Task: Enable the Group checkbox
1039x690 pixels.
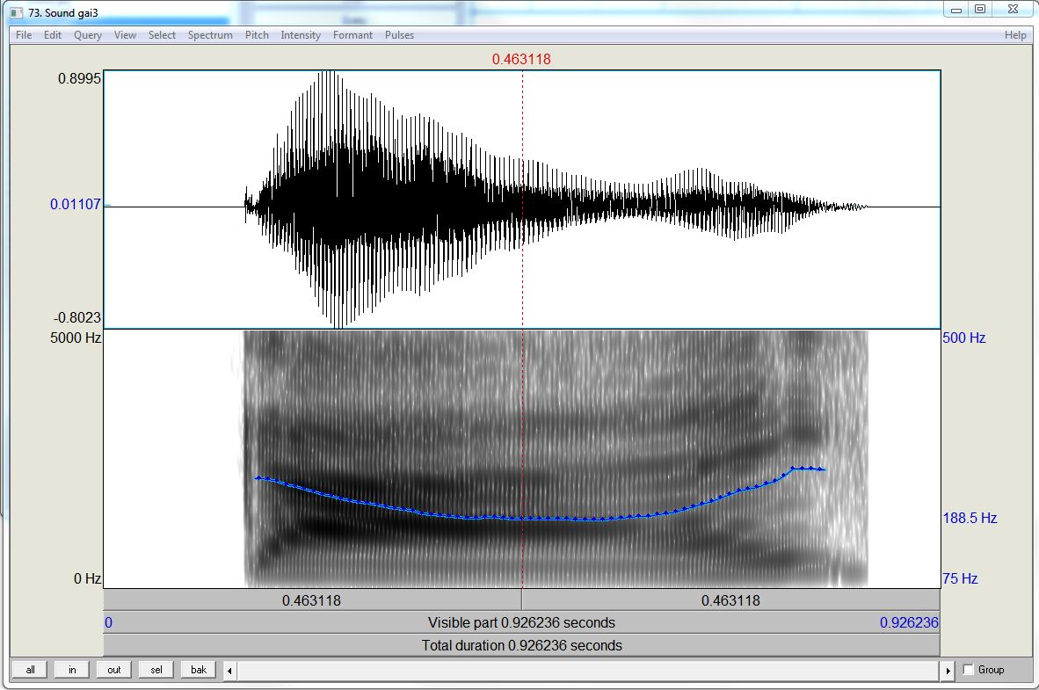Action: coord(968,670)
